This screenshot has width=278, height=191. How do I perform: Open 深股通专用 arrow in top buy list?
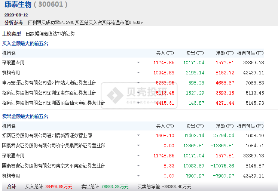[138, 62]
